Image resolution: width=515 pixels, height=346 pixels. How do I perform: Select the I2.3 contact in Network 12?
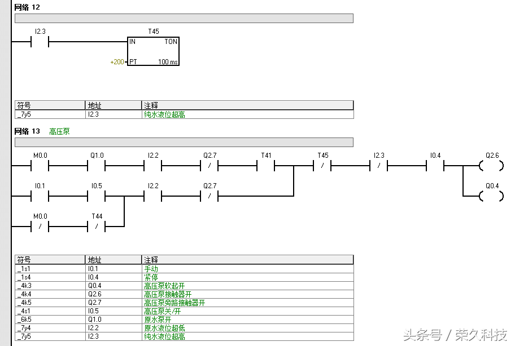40,42
